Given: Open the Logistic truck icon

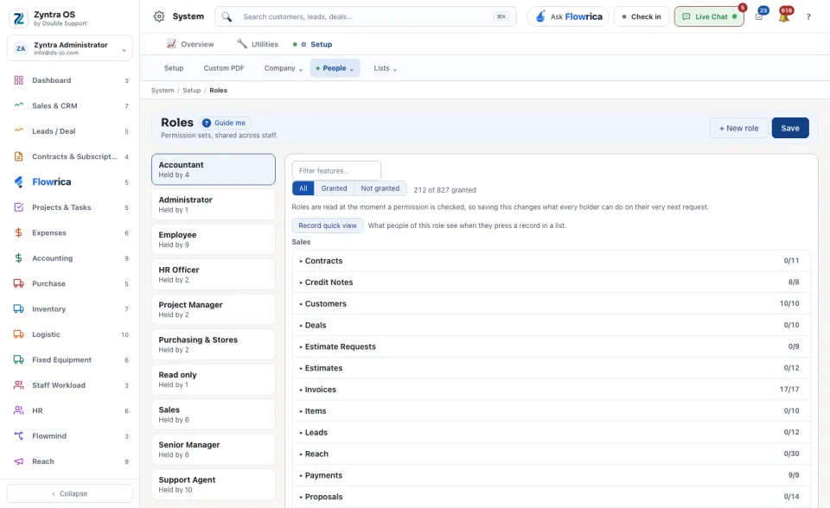Looking at the screenshot, I should 18,334.
